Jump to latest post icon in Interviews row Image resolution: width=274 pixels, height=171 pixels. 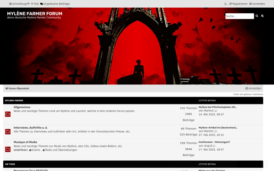(216, 131)
